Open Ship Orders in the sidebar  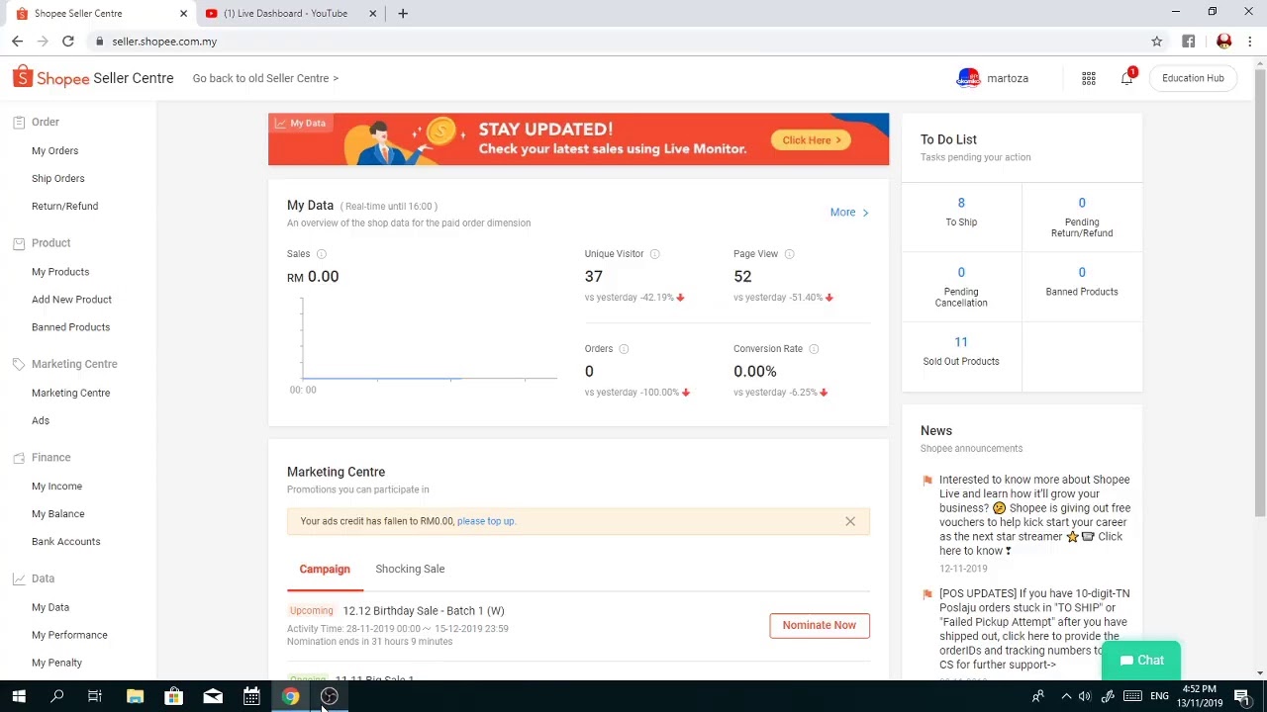click(x=57, y=179)
